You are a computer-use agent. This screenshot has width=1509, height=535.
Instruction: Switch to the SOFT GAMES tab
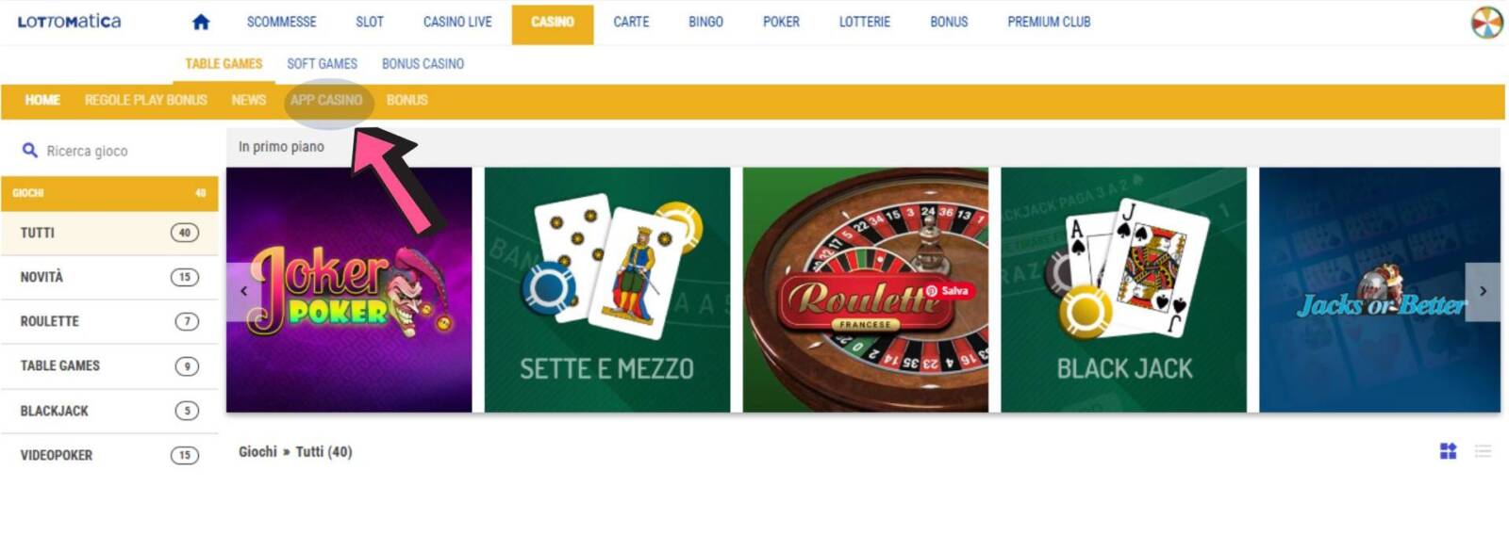click(323, 64)
